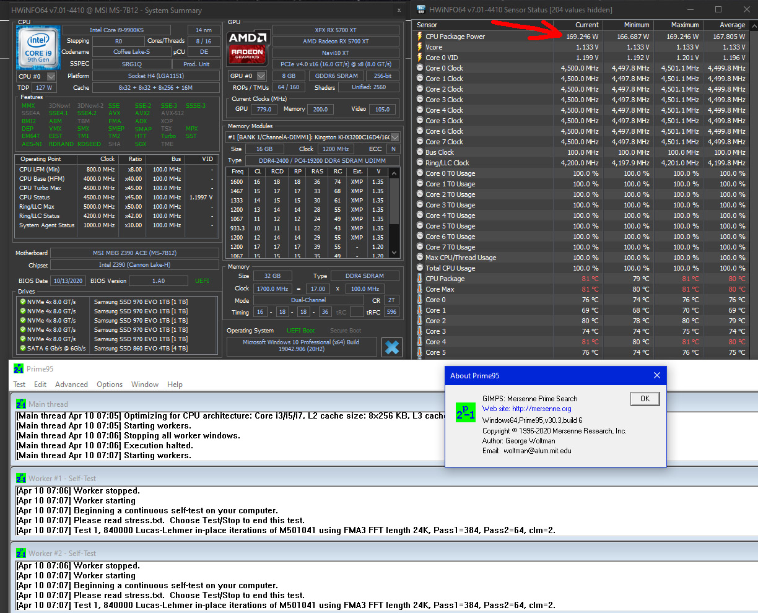Click thermometer icon beside Core Max
The width and height of the screenshot is (758, 613).
(x=420, y=289)
